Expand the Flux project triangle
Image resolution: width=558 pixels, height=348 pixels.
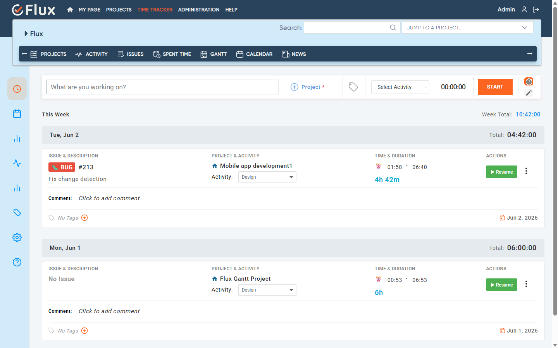(26, 34)
